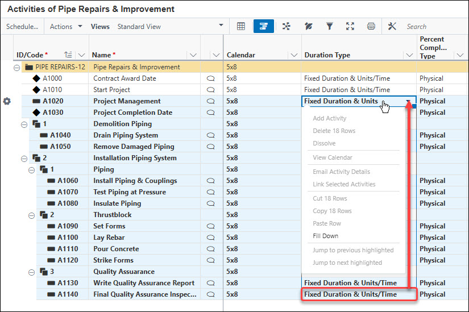469x312 pixels.
Task: Collapse the Installation Piping System group
Action: (24, 159)
